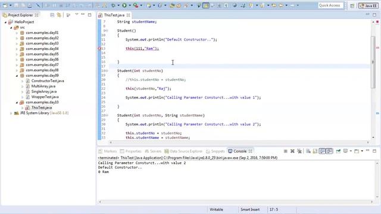Collapse the Student(int studentNo) fold on line 18

[x=107, y=71]
